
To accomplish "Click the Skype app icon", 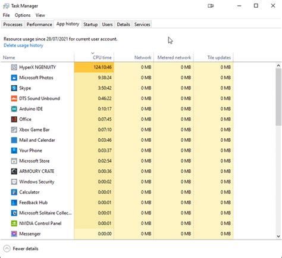I will 14,88.
